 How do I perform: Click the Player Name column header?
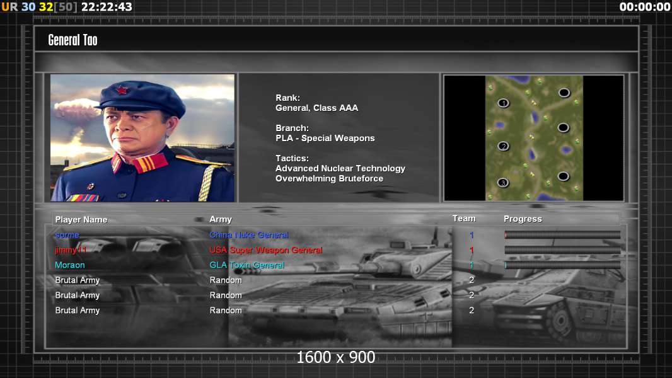tap(81, 219)
